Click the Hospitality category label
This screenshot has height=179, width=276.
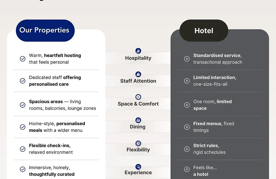click(x=138, y=58)
